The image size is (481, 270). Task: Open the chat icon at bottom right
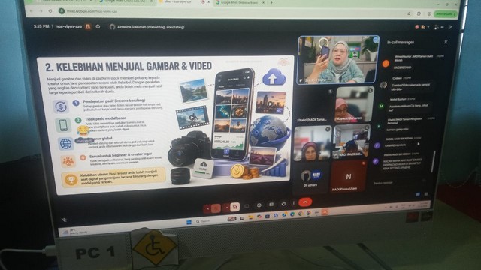pos(418,194)
